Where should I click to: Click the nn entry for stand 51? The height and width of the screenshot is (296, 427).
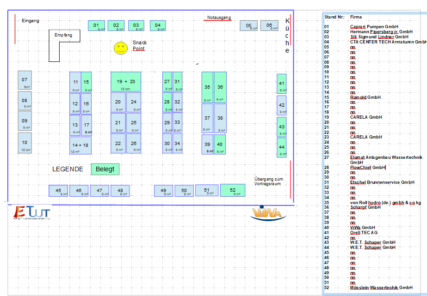tap(353, 283)
